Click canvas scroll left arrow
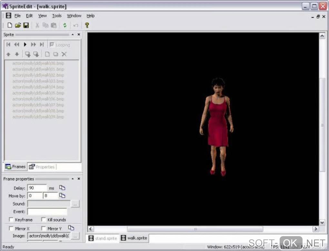This screenshot has height=251, width=329. [91, 229]
